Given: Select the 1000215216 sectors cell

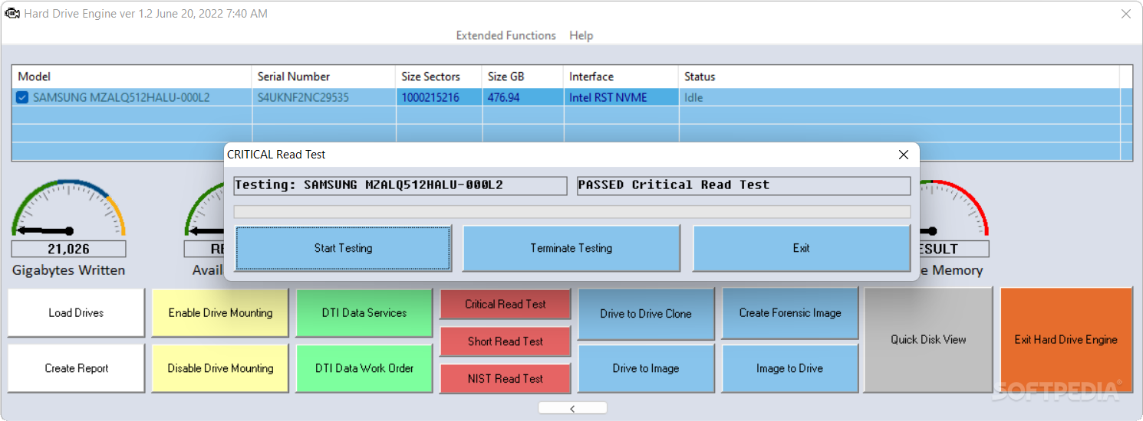Looking at the screenshot, I should (x=439, y=97).
